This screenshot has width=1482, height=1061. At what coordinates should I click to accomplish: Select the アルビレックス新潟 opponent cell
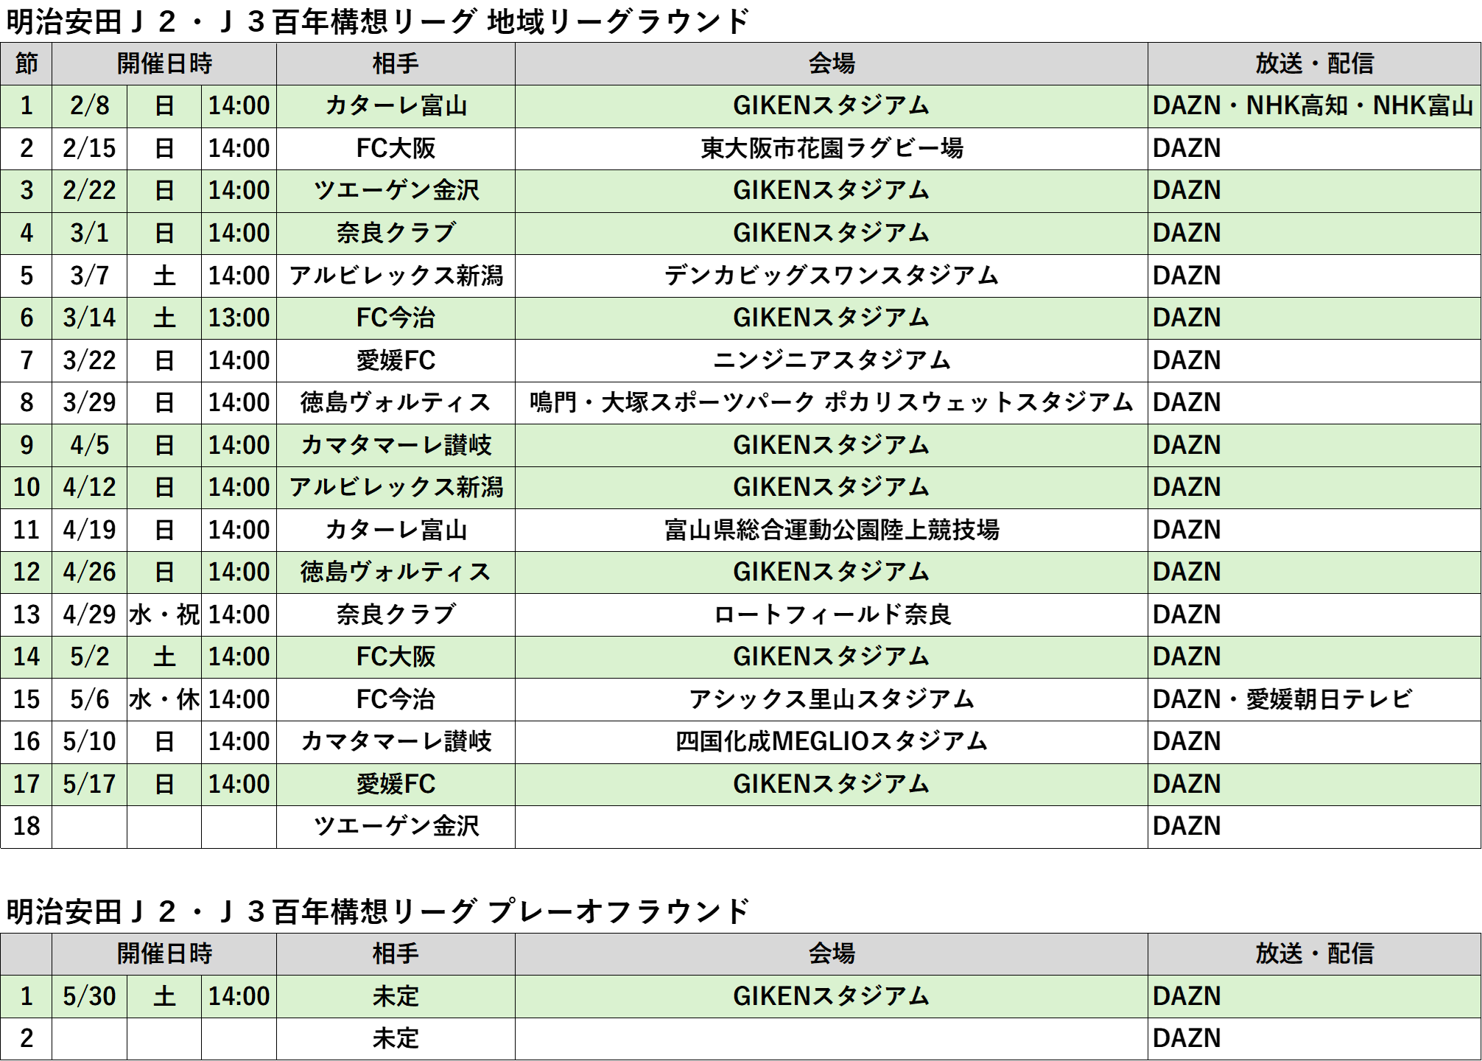coord(396,488)
